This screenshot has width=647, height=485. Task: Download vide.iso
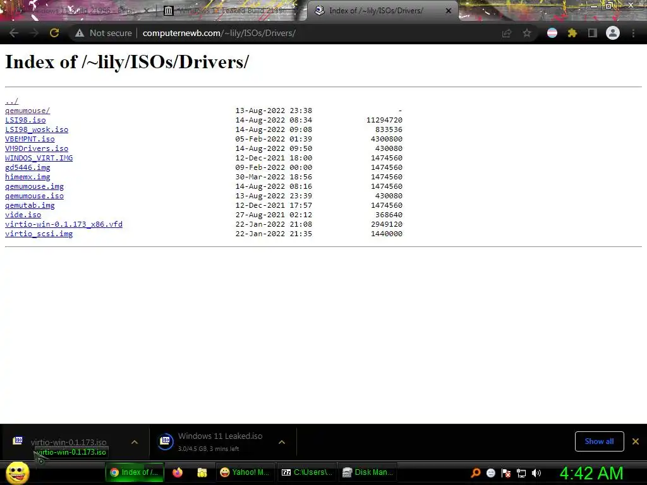(x=23, y=215)
